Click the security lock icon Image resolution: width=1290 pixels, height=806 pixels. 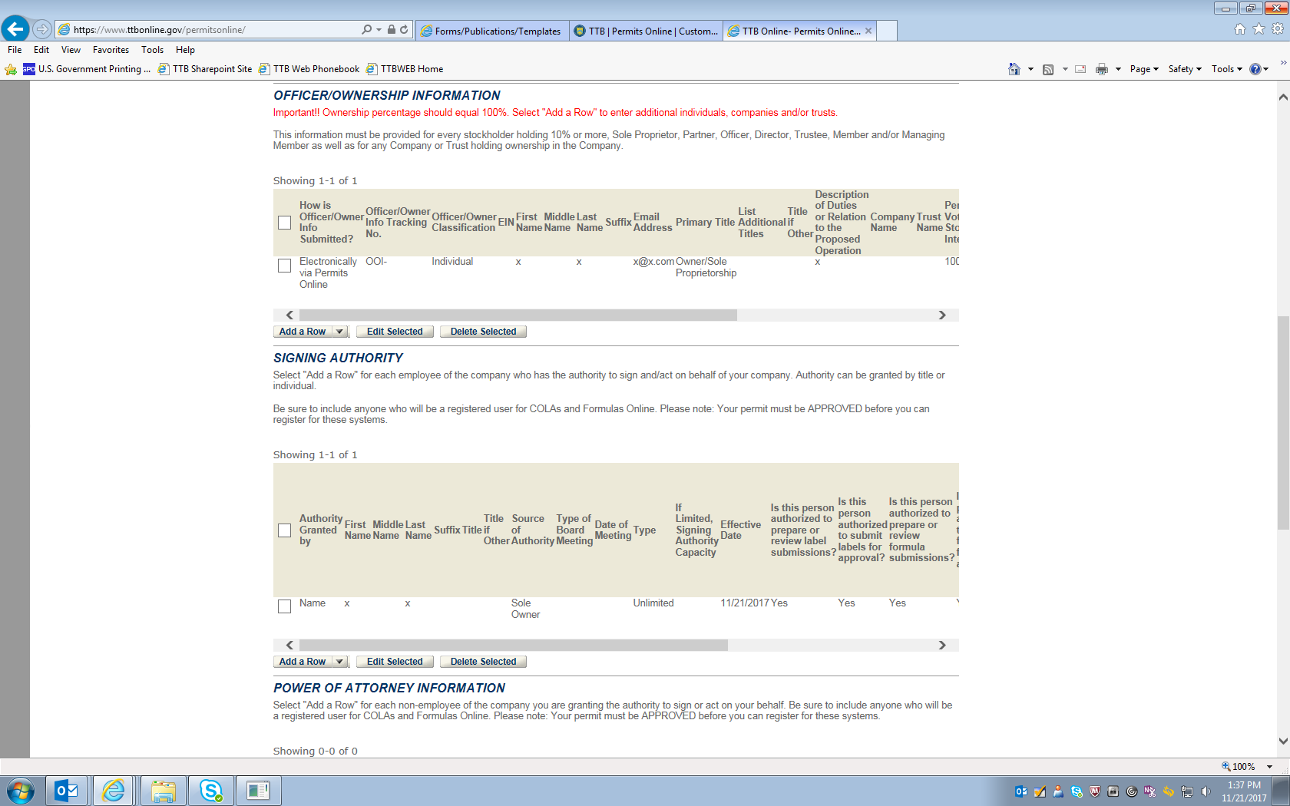pos(392,29)
